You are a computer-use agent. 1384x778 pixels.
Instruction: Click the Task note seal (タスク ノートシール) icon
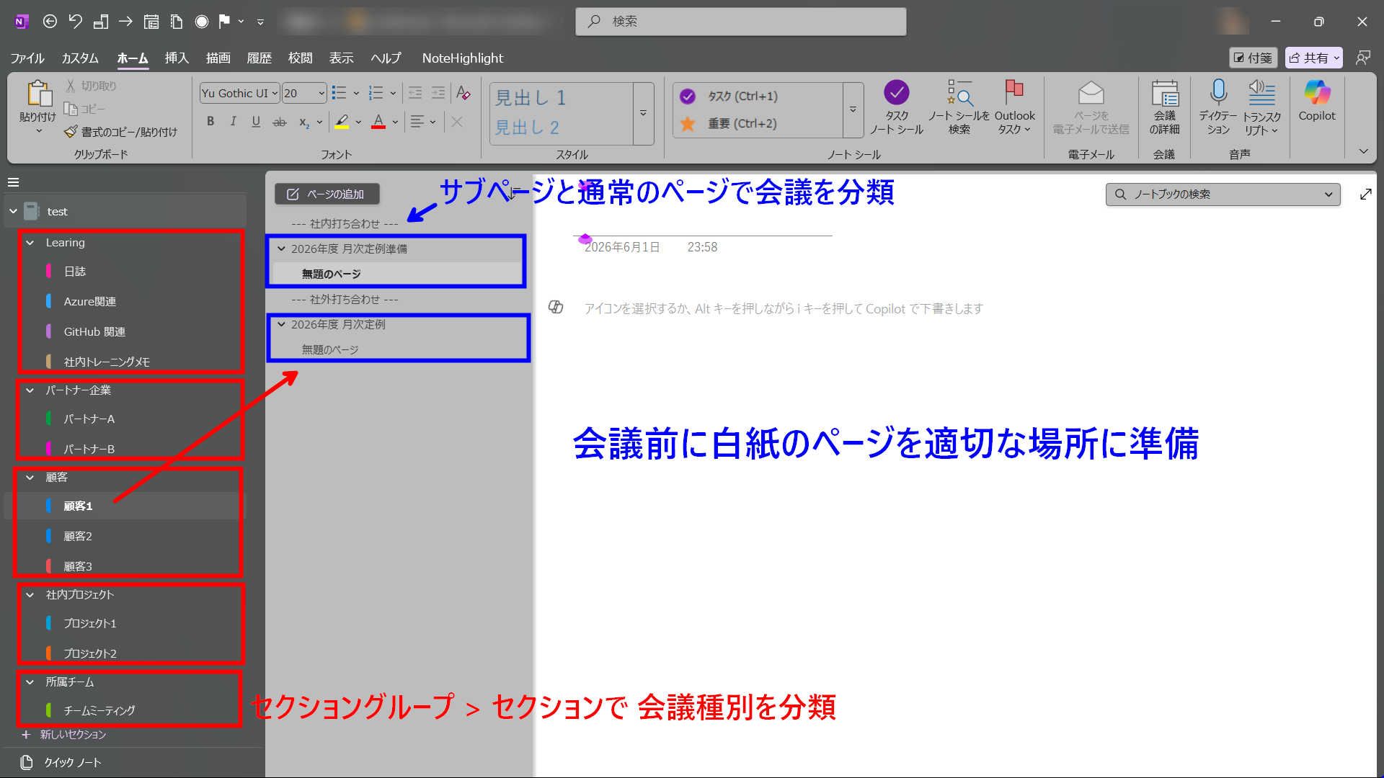[x=896, y=93]
